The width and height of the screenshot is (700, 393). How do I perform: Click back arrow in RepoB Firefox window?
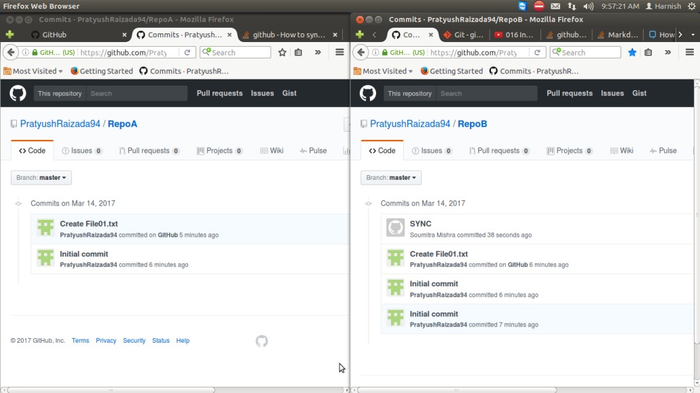click(361, 52)
